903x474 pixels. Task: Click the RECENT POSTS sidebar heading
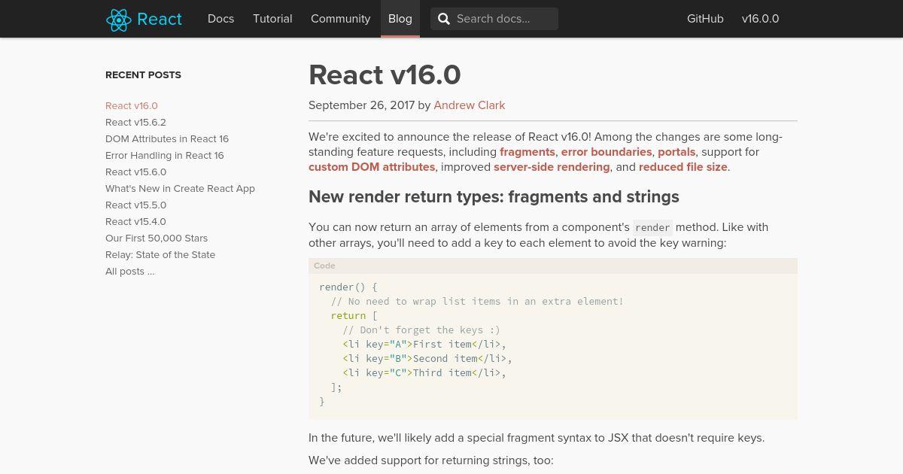point(143,75)
